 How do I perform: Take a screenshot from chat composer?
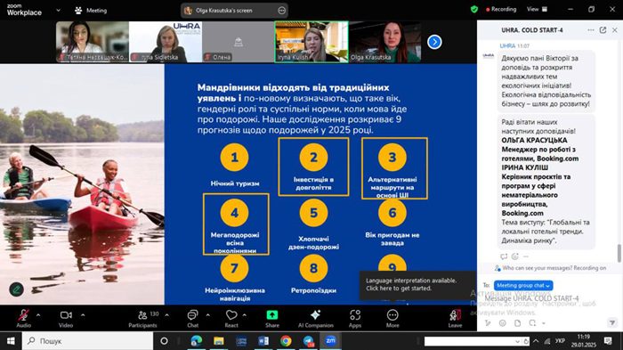532,323
